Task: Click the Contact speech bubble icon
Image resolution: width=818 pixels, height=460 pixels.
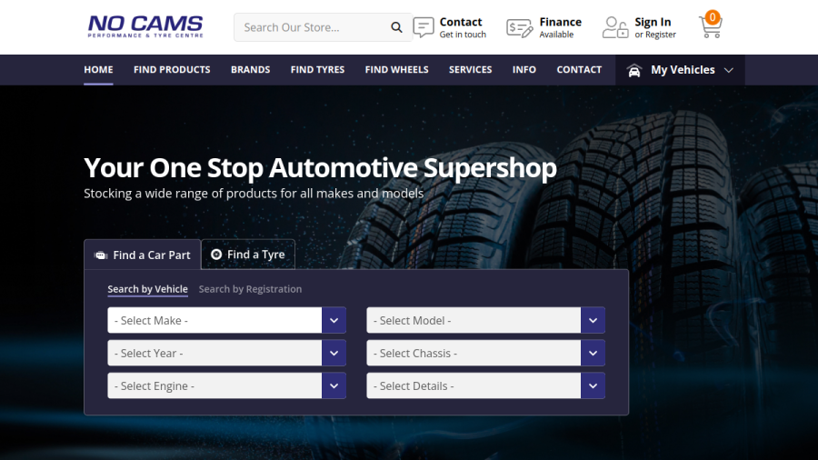Action: pos(423,27)
